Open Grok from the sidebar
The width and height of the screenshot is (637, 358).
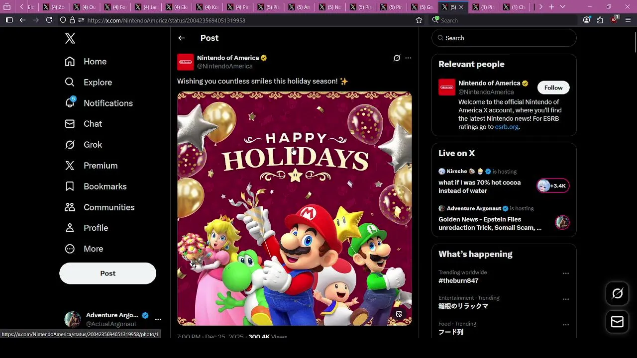pos(83,145)
